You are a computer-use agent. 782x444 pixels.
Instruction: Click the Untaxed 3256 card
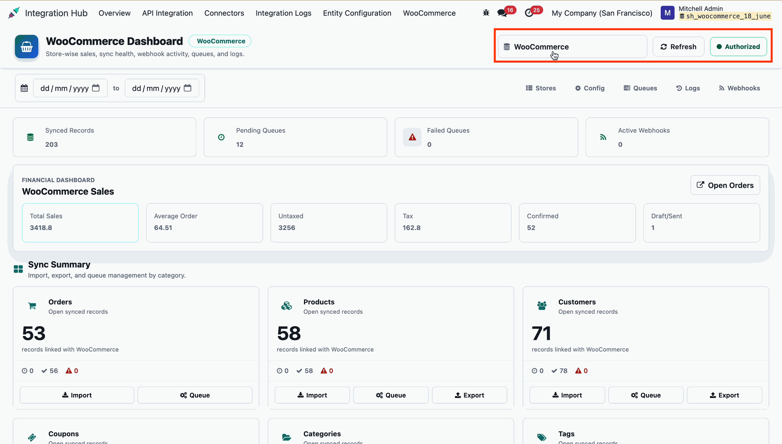(x=329, y=223)
